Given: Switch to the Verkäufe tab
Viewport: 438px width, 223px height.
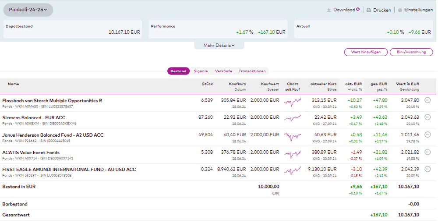Looking at the screenshot, I should (x=223, y=71).
